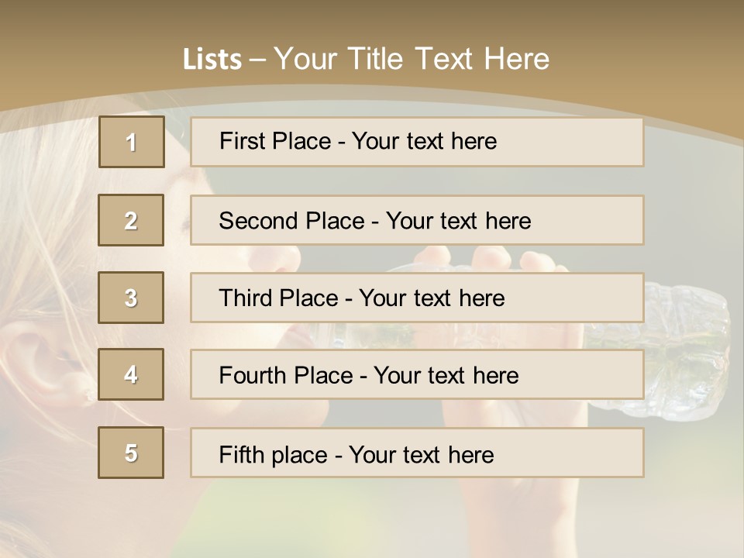Click the "Third Place - Your text here" bar
Image resolution: width=744 pixels, height=558 pixels.
click(417, 298)
